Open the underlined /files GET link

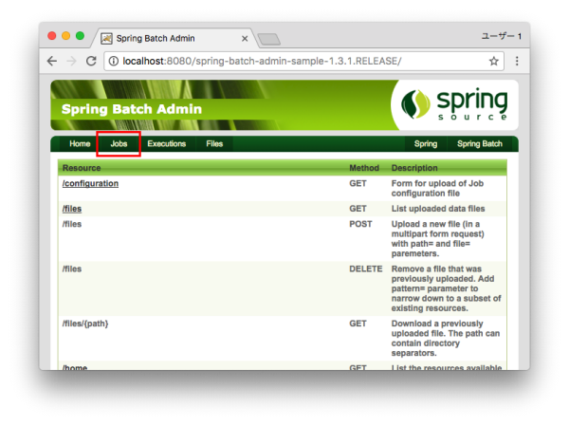72,209
